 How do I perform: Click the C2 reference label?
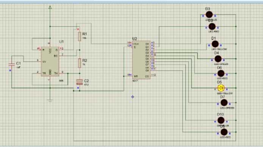[86, 81]
